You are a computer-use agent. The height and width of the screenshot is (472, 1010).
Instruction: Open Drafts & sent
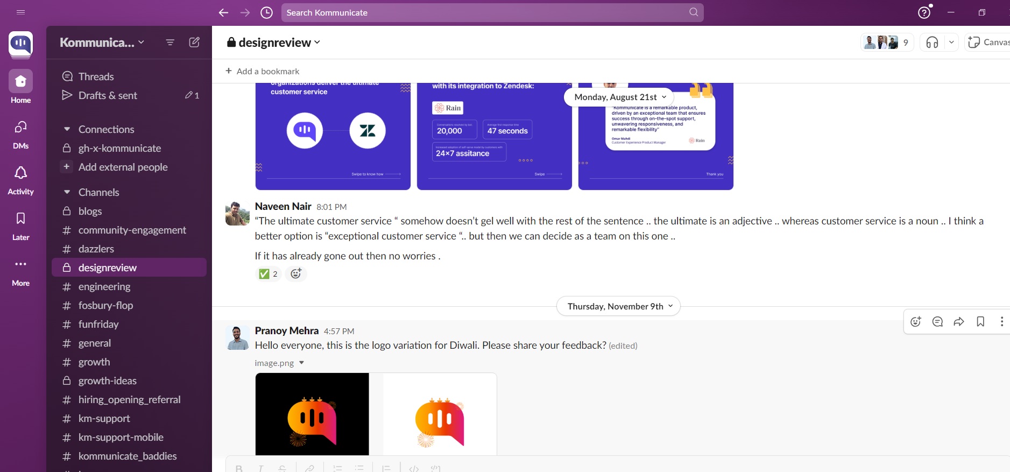click(x=129, y=95)
